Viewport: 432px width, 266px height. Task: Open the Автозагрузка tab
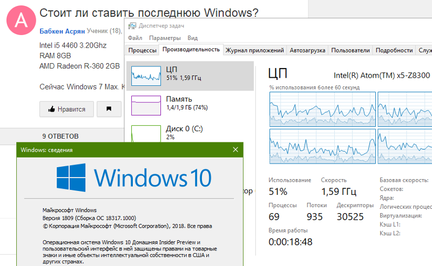pyautogui.click(x=307, y=51)
